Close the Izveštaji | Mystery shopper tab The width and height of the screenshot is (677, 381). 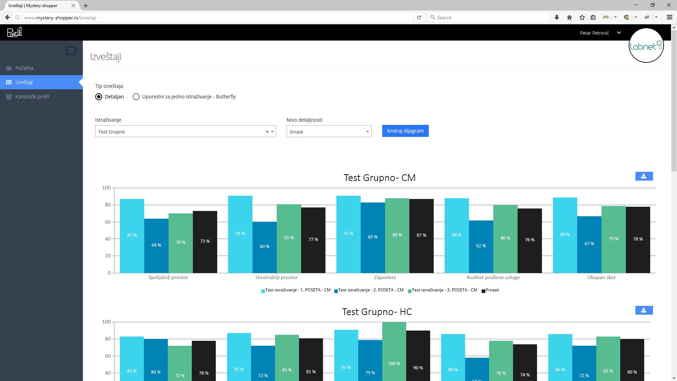[x=73, y=6]
